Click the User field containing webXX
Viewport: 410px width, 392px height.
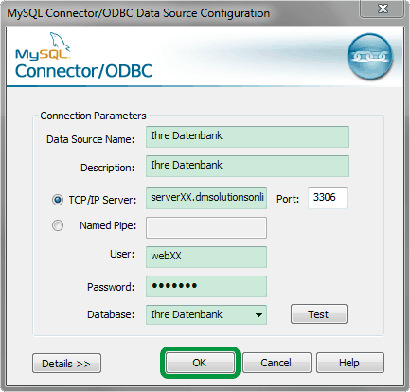pos(206,257)
